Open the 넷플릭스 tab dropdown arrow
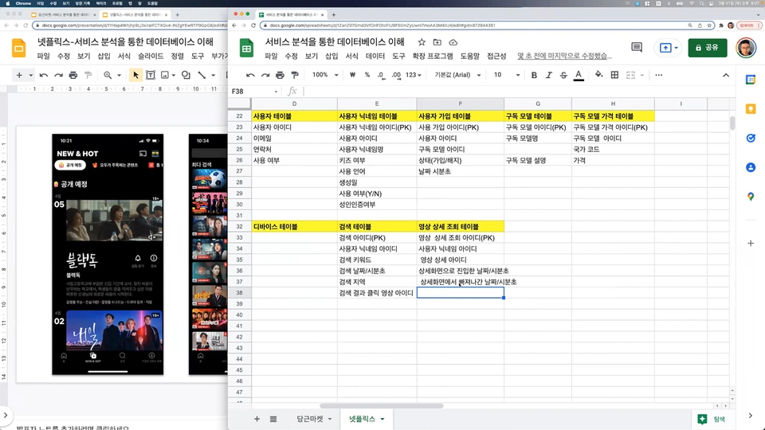 pyautogui.click(x=382, y=419)
